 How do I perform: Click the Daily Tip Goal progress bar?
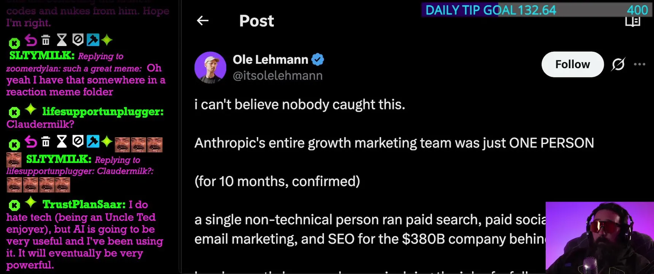536,10
